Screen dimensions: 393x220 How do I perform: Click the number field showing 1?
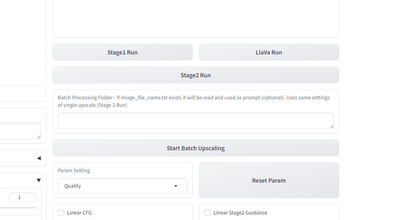22,198
